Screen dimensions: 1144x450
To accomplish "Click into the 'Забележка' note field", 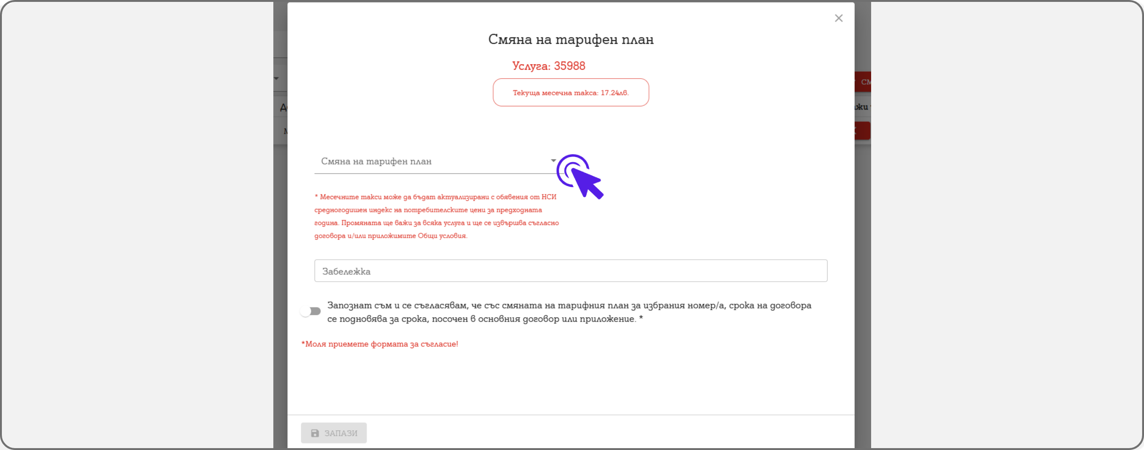I will point(571,271).
